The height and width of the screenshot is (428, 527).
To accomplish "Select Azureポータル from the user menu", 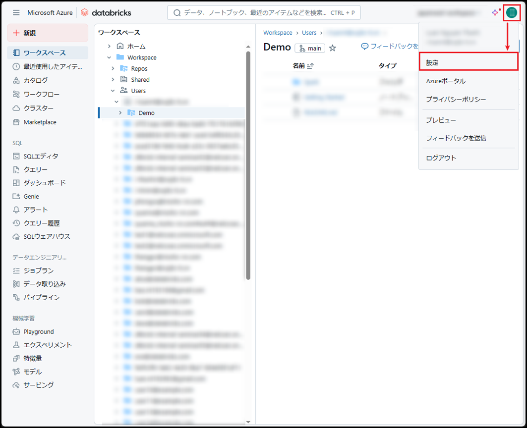I will (x=468, y=81).
